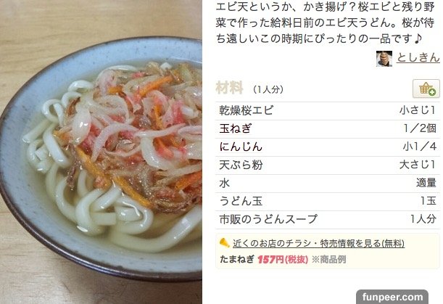Select the 水 ingredient row
Image resolution: width=443 pixels, height=304 pixels.
tap(328, 184)
